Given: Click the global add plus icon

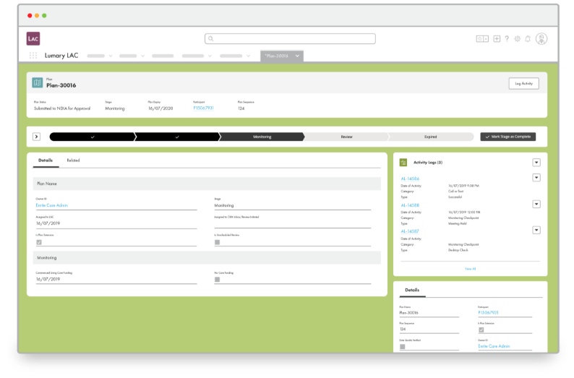Looking at the screenshot, I should click(x=497, y=39).
